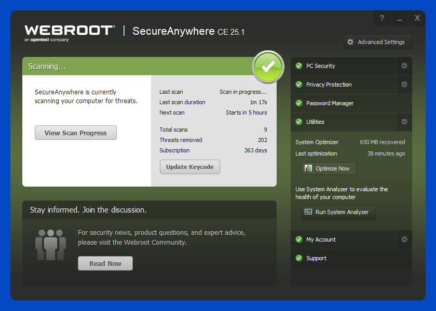The width and height of the screenshot is (436, 311).
Task: Expand the My Account section
Action: (344, 239)
